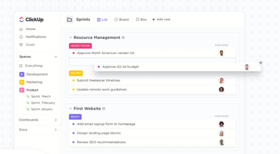The image size is (280, 154).
Task: Click assignee avatar of email signup task
Action: [221, 124]
